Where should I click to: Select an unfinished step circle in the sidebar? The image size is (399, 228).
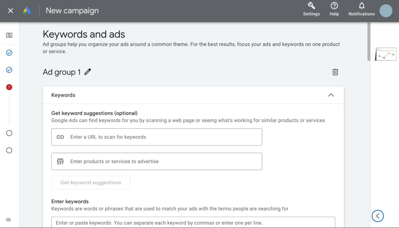pyautogui.click(x=9, y=133)
